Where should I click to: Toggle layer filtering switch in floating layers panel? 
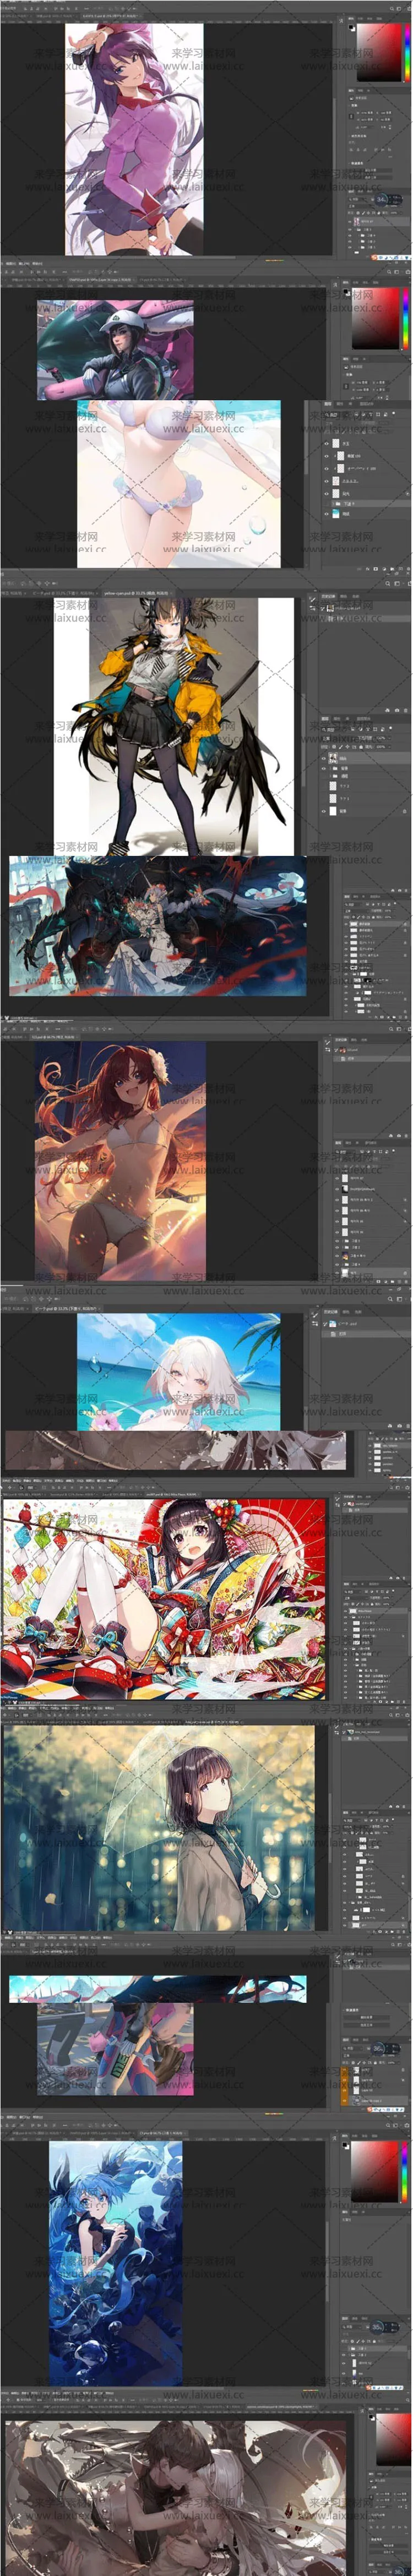[394, 413]
